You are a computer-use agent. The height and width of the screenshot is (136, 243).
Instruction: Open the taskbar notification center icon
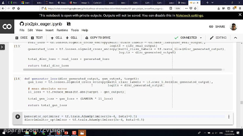pos(238,133)
